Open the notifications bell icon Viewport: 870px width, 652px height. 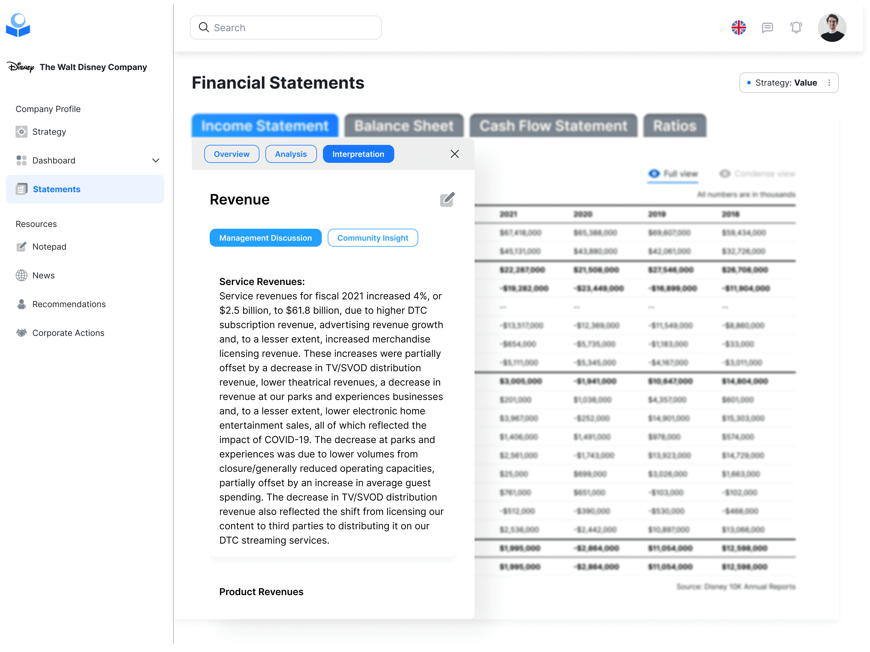pyautogui.click(x=796, y=28)
